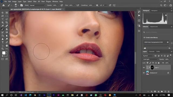This screenshot has height=97, width=173.
Task: Select the Brush tool in toolbar
Action: (2, 29)
